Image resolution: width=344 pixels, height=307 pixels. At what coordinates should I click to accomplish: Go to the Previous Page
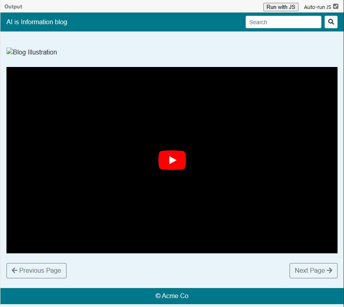pos(36,270)
